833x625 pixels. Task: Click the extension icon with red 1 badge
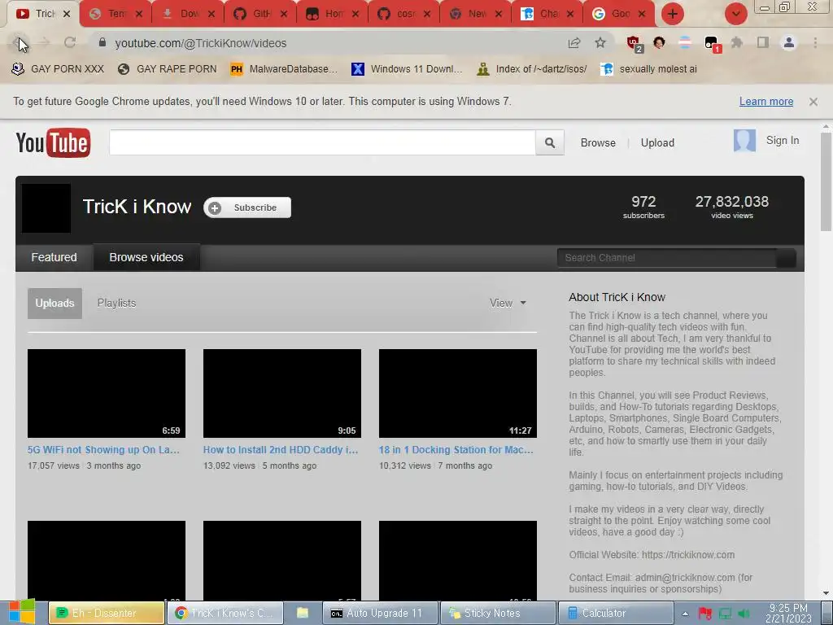point(712,44)
